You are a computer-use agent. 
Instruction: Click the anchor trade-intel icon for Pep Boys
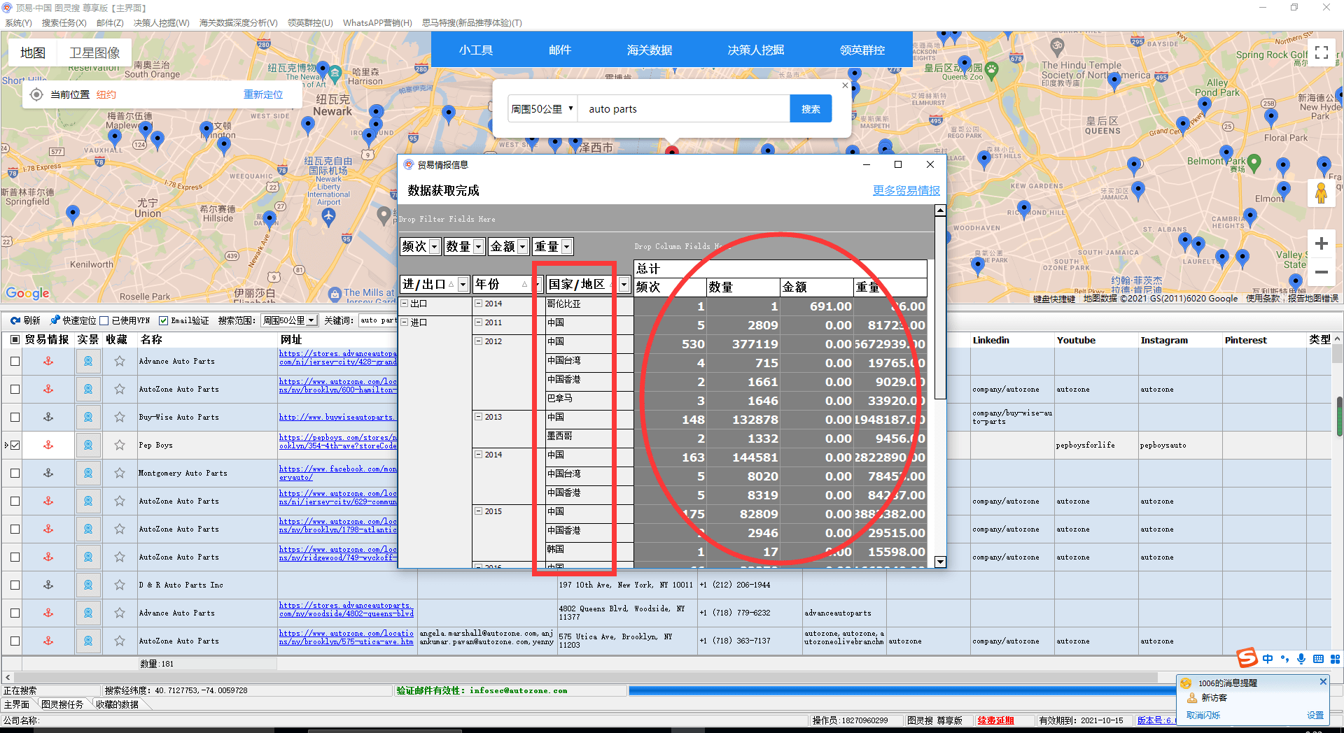click(x=48, y=445)
